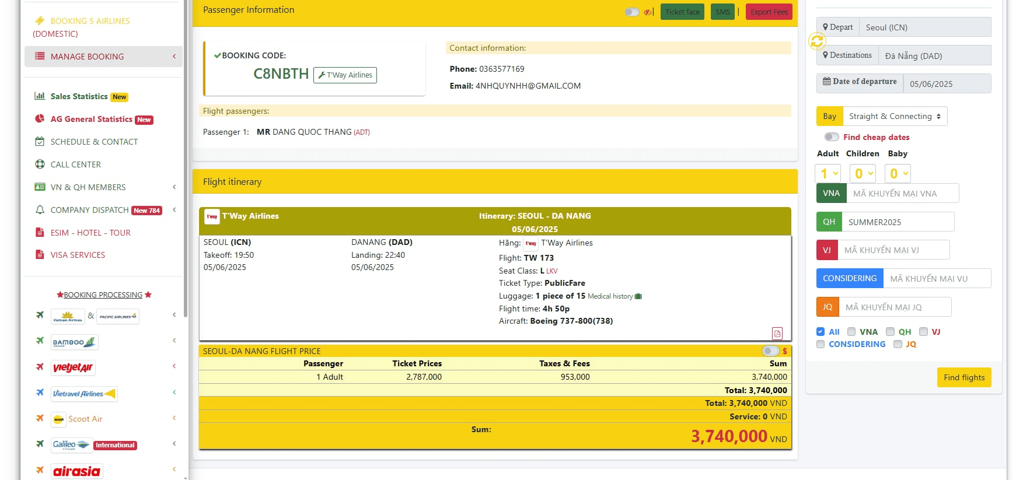Click the Scoot Air logo icon
Screen dimensions: 1023x480
(x=59, y=419)
